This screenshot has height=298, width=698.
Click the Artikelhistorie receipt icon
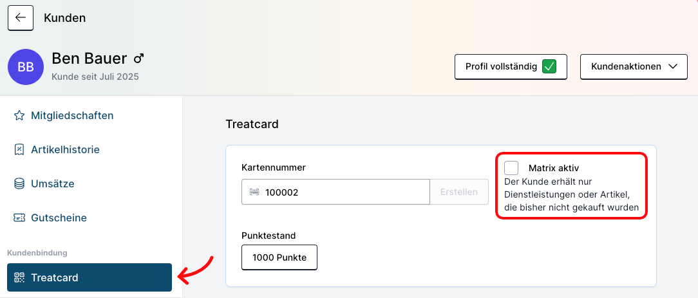(x=19, y=150)
